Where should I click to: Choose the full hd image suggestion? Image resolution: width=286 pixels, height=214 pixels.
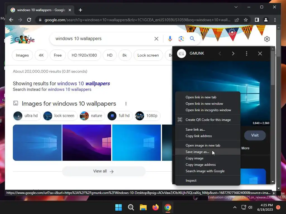(x=120, y=116)
